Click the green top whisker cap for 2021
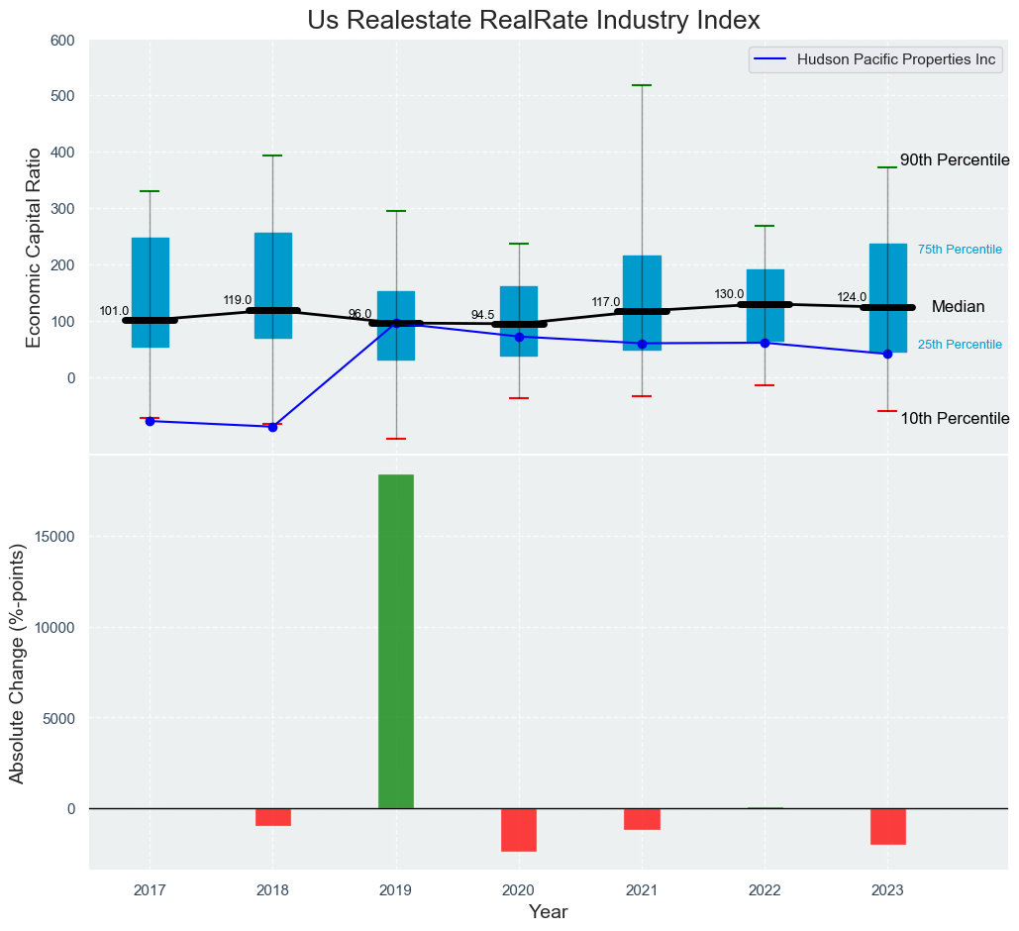Viewport: 1019px width, 931px height. tap(642, 86)
